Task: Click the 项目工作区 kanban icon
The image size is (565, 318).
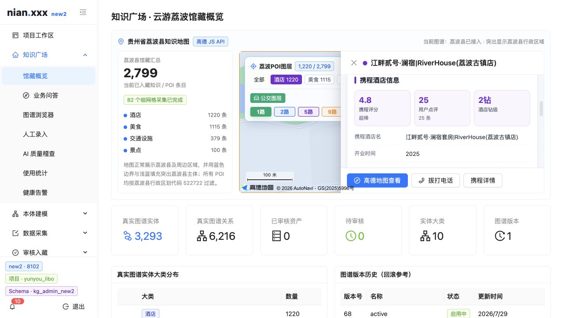Action: pos(15,35)
